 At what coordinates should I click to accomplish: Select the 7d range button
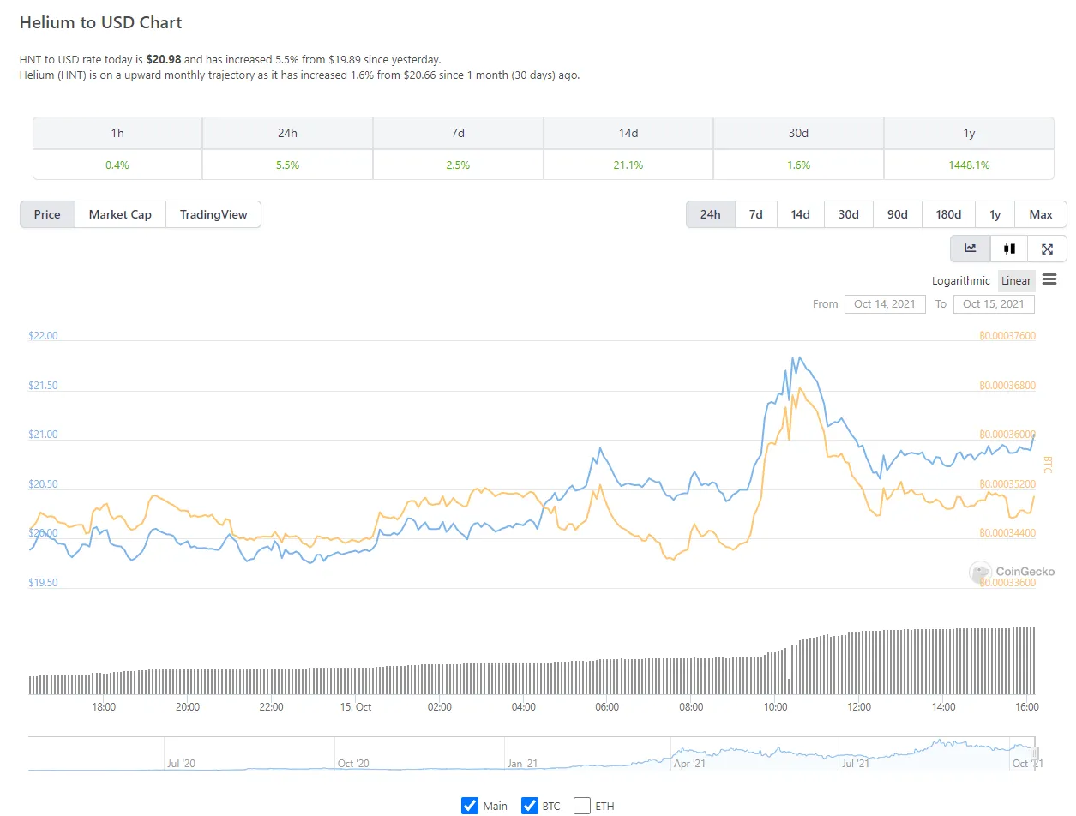coord(755,214)
